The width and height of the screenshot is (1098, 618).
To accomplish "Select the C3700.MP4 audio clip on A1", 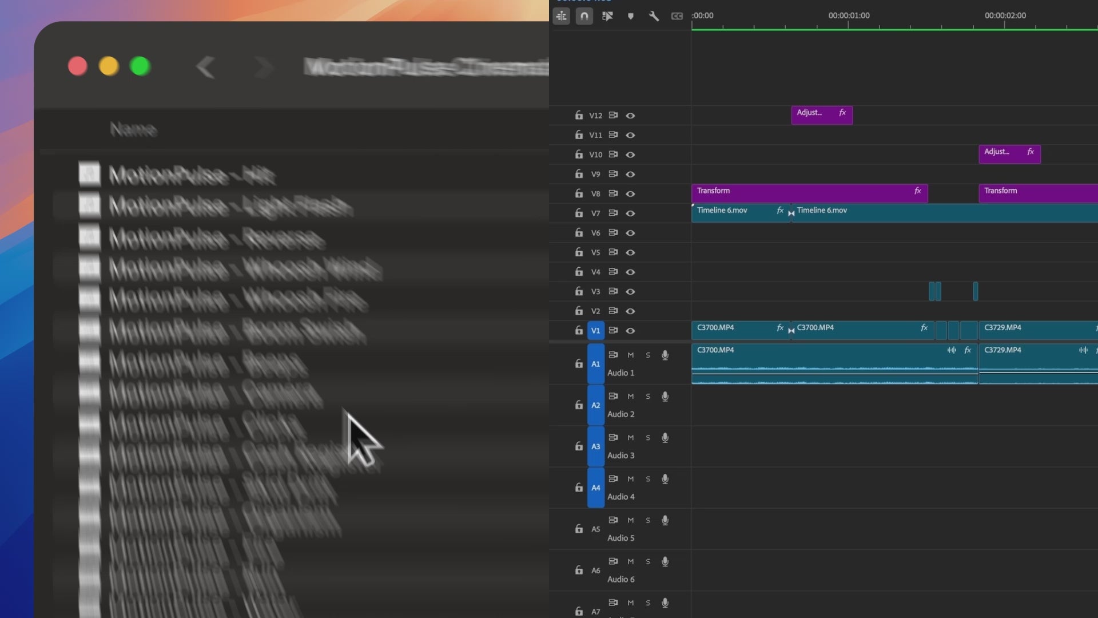I will [834, 364].
